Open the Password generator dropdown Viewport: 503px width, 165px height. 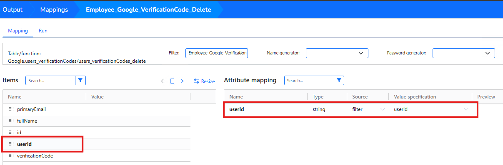point(464,53)
